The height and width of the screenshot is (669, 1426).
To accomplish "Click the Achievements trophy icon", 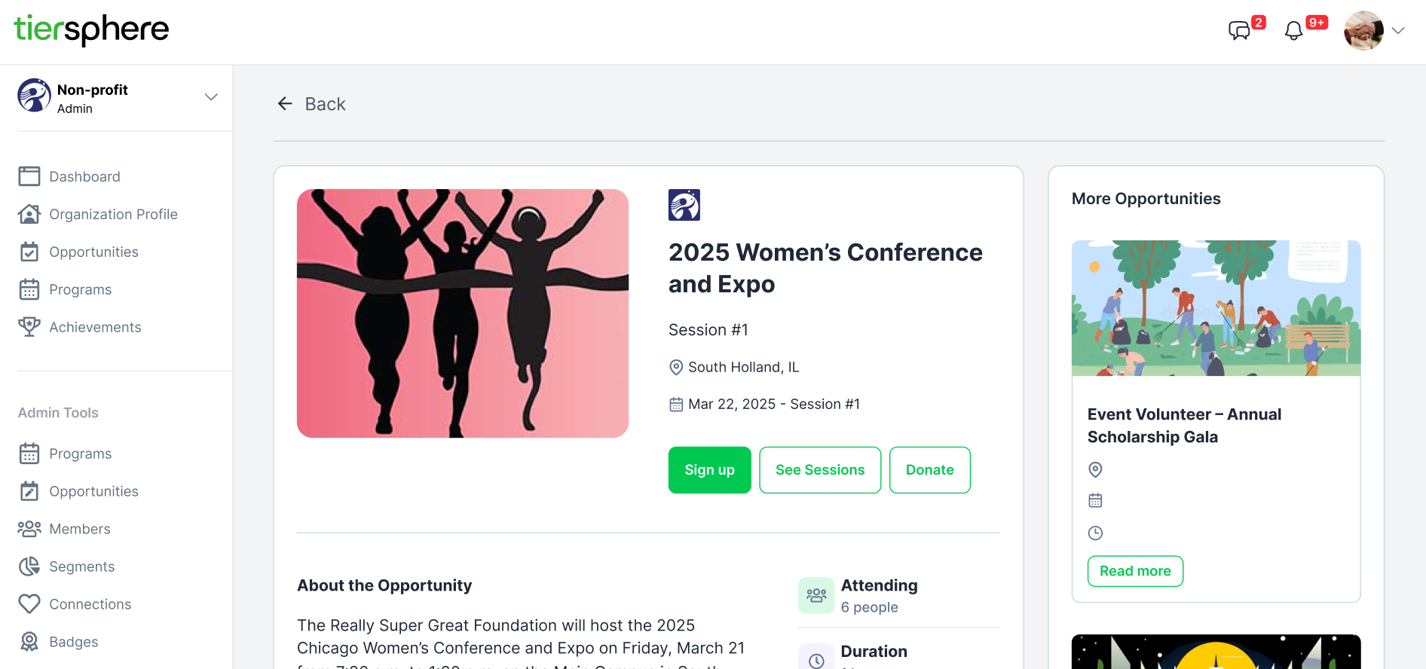I will click(29, 327).
